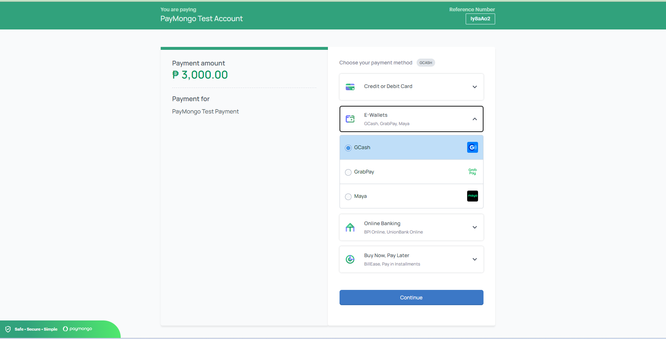The height and width of the screenshot is (339, 666).
Task: Click the Credit or Debit Card icon
Action: coord(350,87)
